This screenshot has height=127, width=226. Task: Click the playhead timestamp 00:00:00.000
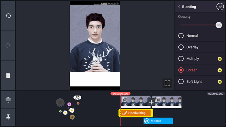(120, 94)
